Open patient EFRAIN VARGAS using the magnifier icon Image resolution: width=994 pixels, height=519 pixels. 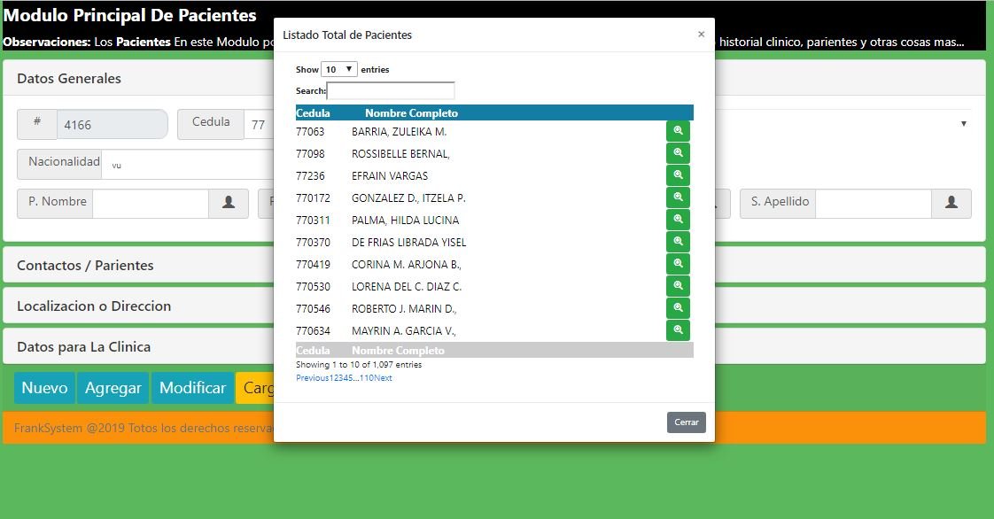678,175
